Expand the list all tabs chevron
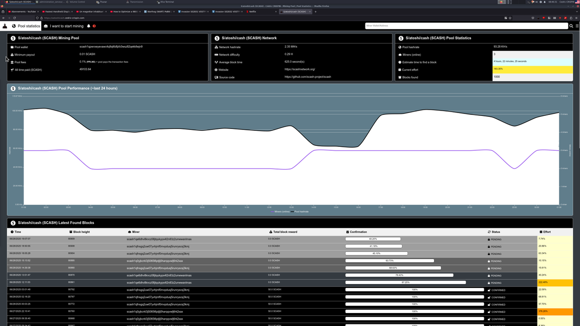The width and height of the screenshot is (580, 326). [577, 11]
